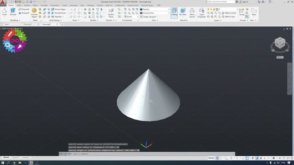Open the Surface ribbon tab
This screenshot has height=165, width=294.
click(x=27, y=5)
